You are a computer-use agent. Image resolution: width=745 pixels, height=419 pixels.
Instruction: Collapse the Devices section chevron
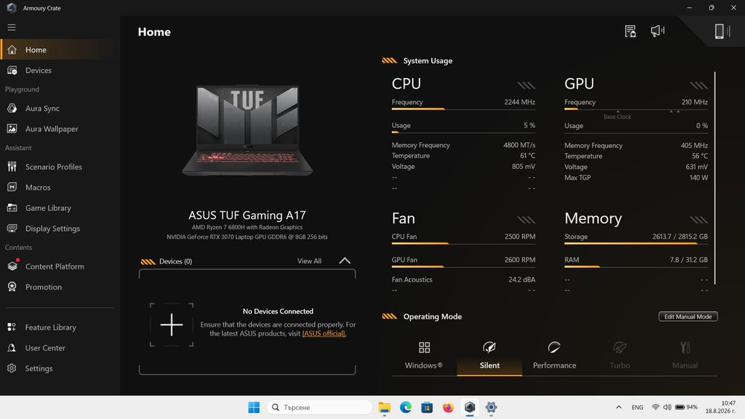tap(344, 260)
